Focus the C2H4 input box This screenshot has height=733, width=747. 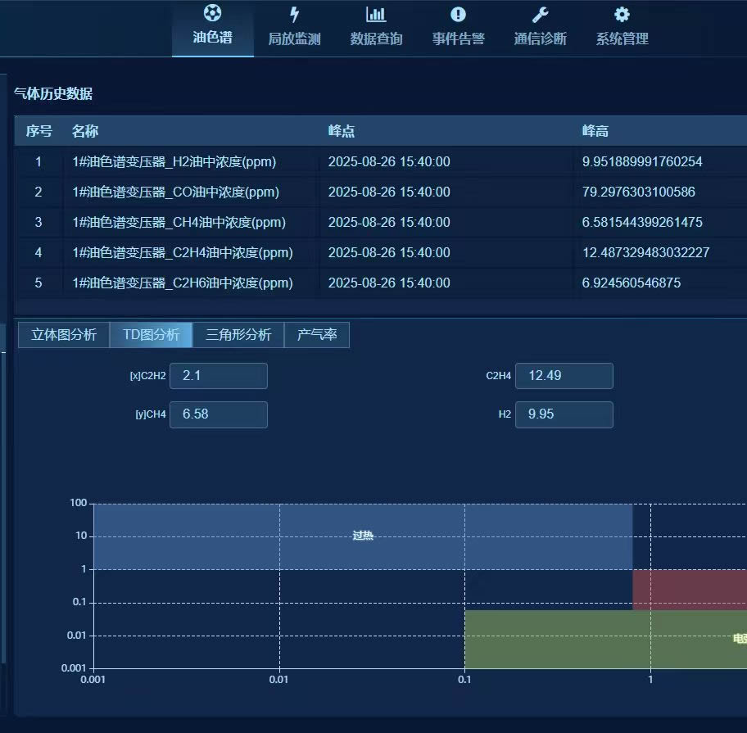click(x=564, y=376)
